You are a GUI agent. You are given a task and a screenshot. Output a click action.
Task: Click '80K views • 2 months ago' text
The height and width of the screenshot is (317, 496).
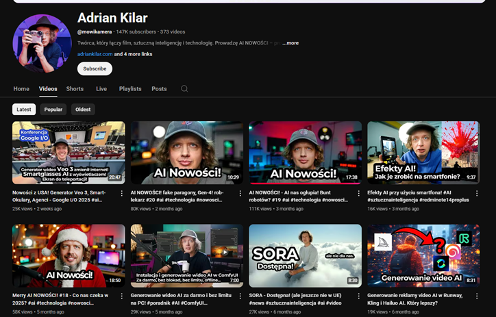pos(157,209)
